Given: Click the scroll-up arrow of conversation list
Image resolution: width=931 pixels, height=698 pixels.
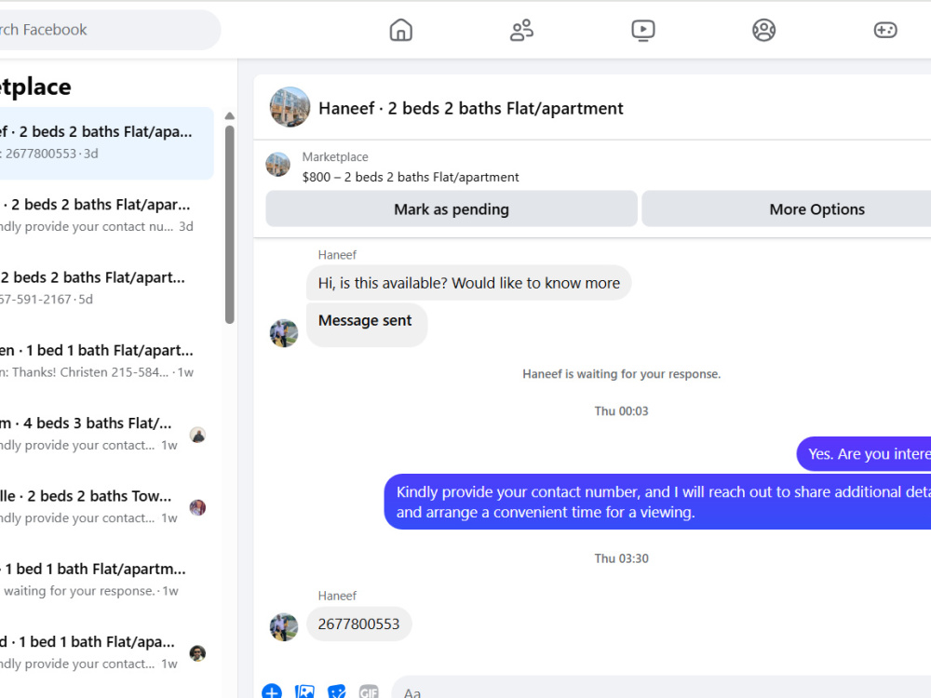Looking at the screenshot, I should pyautogui.click(x=230, y=115).
